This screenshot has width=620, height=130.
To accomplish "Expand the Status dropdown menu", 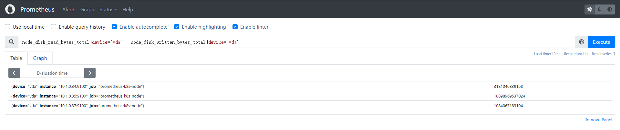I will (108, 10).
